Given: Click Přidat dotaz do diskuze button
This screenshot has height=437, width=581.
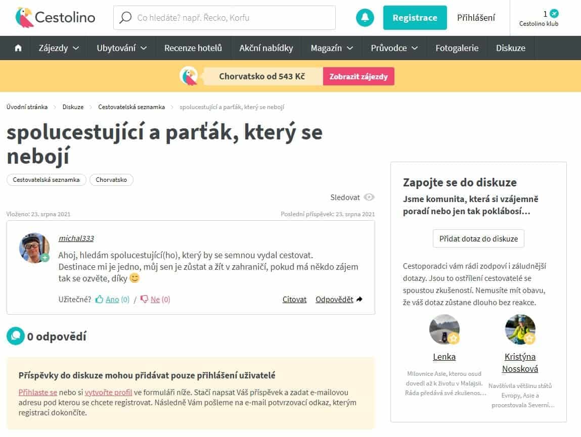Looking at the screenshot, I should 478,238.
